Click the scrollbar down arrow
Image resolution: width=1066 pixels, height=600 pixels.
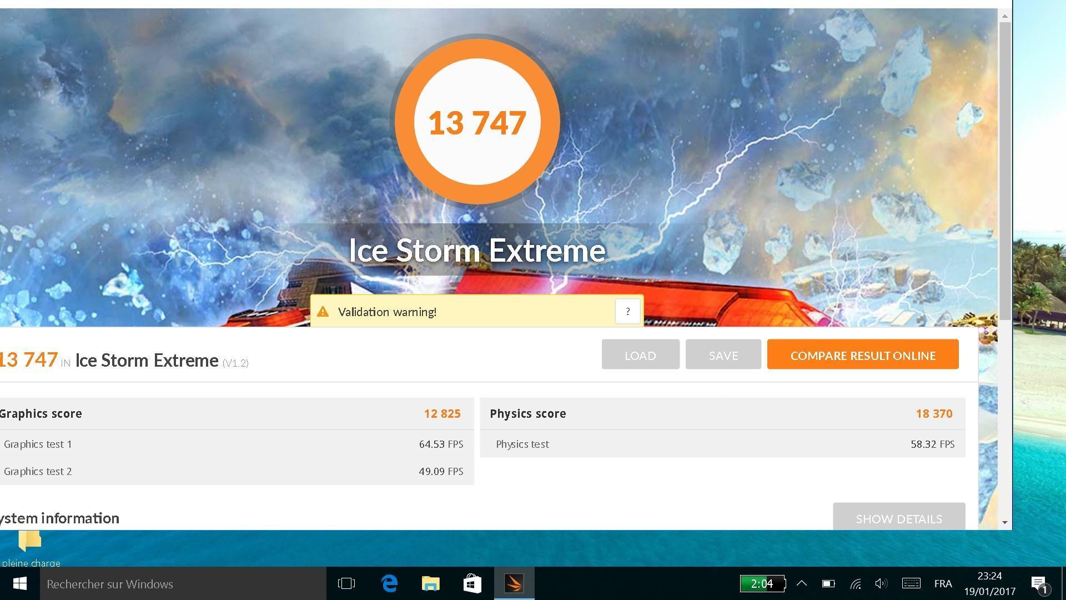pyautogui.click(x=1005, y=522)
